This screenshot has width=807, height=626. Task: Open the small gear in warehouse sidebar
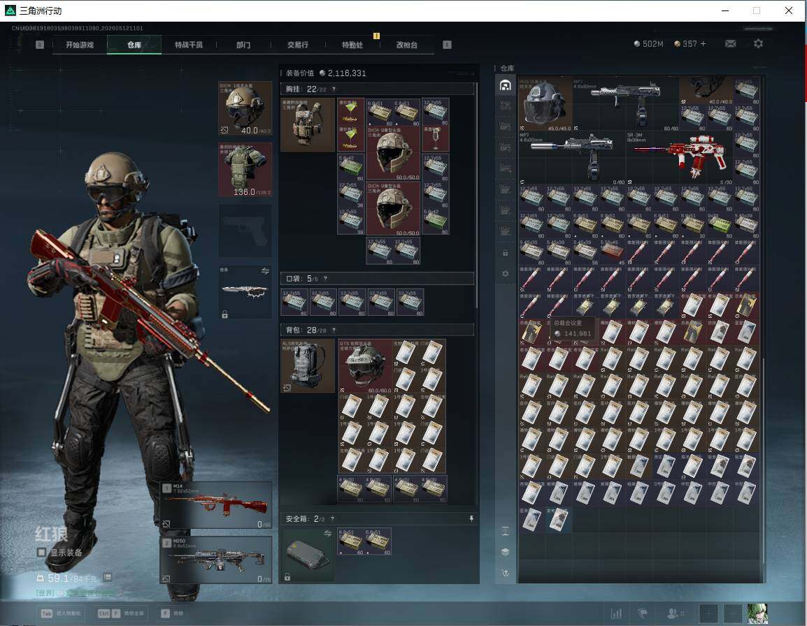pyautogui.click(x=505, y=274)
